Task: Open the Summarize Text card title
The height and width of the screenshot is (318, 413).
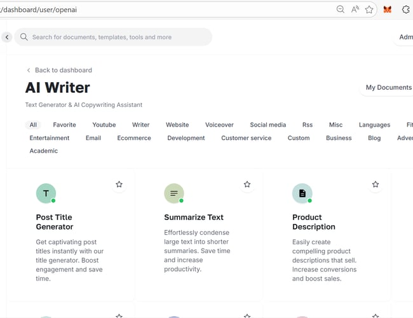Action: pyautogui.click(x=194, y=218)
